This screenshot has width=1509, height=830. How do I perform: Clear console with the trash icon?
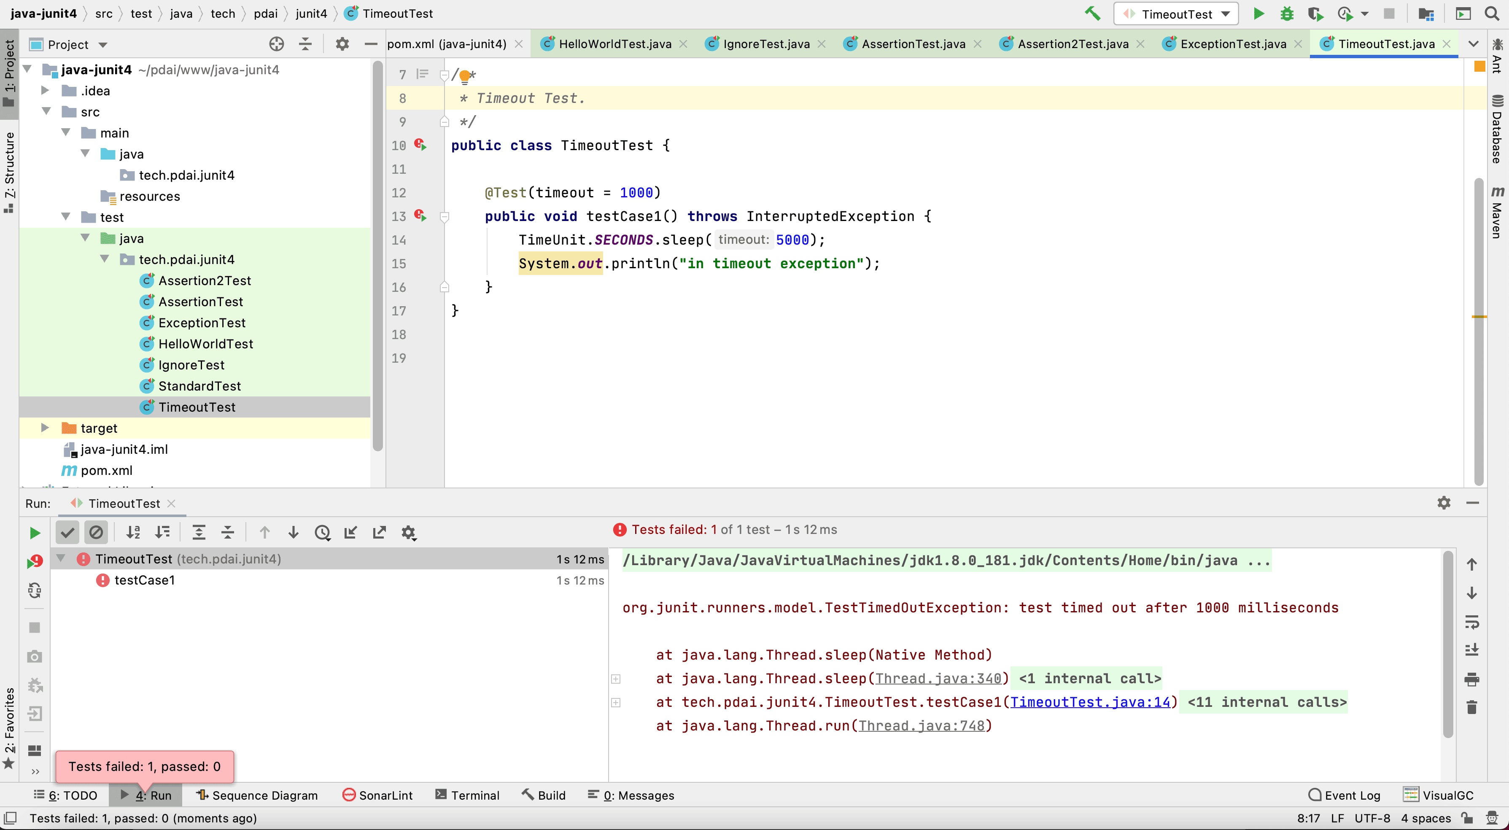click(1471, 708)
